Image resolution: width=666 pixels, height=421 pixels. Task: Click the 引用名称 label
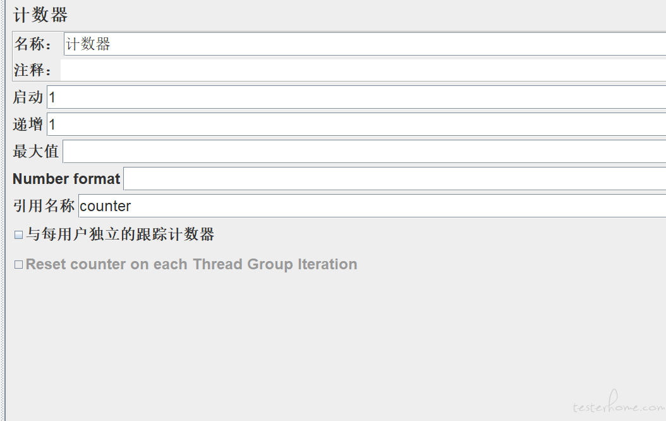click(44, 206)
